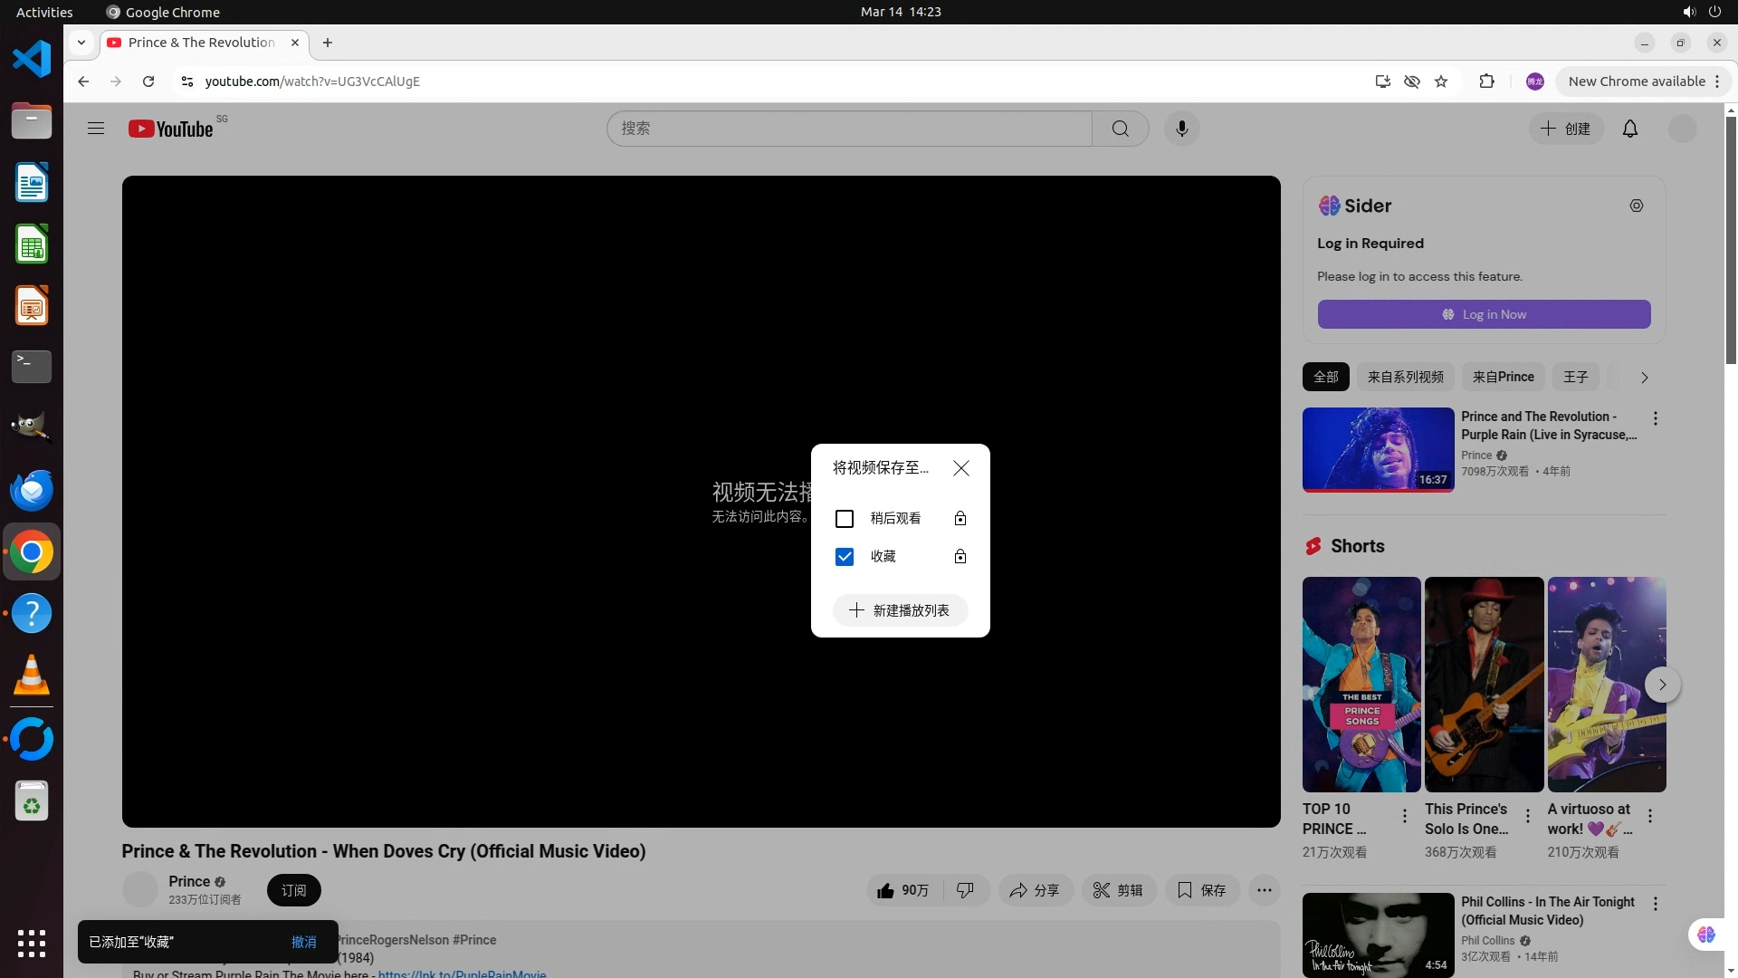Open the hamburger guide menu
1738x978 pixels.
pyautogui.click(x=96, y=129)
